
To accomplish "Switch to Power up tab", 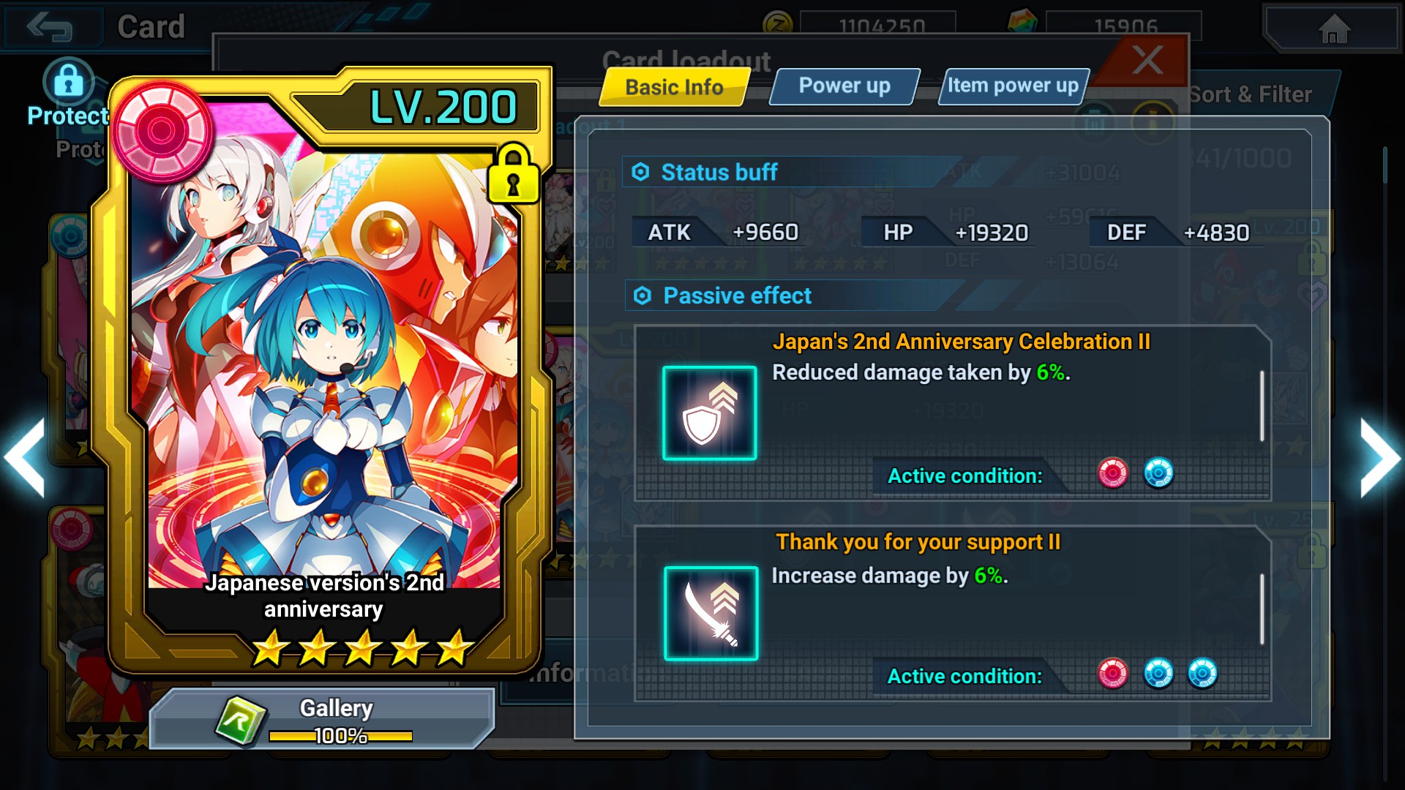I will tap(844, 86).
